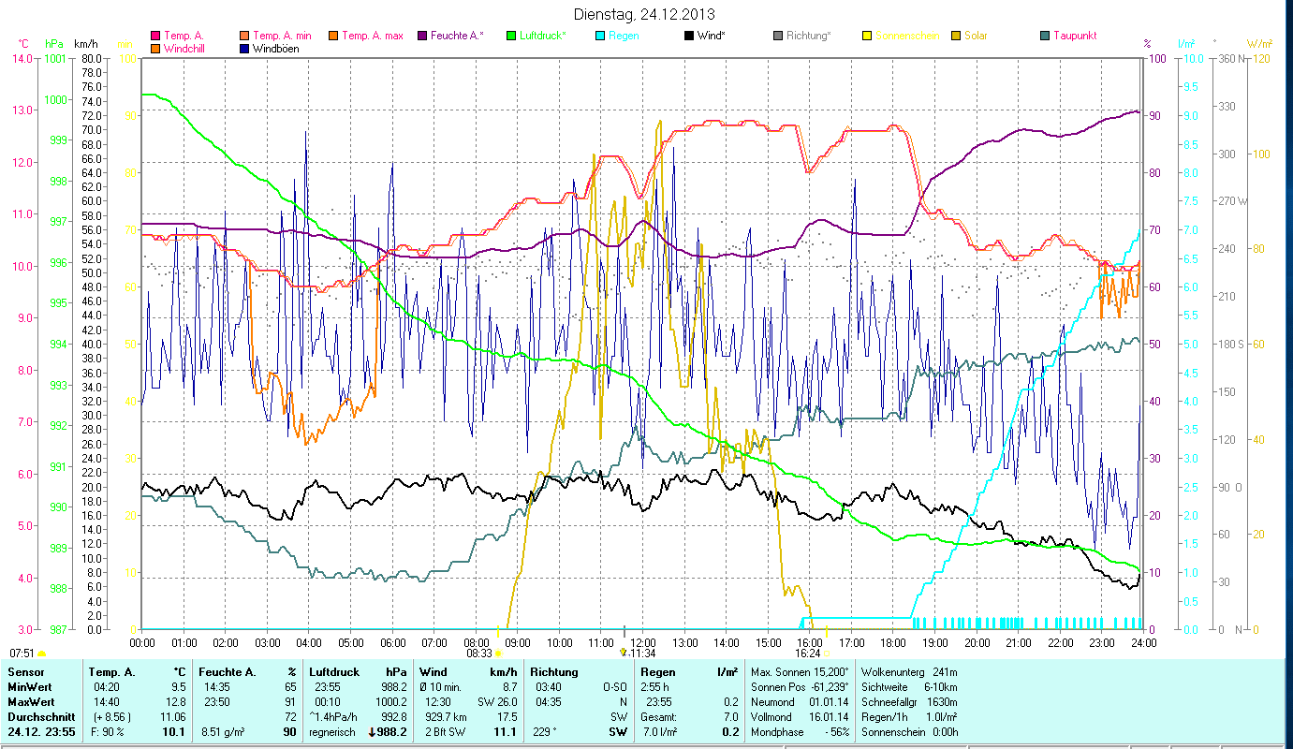Click the chart title "Dienstag, 24.12.2013"
Viewport: 1293px width, 749px height.
pos(643,14)
